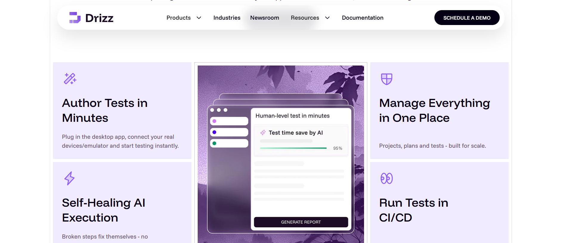Click the Author Tests in Minutes heading
This screenshot has height=243, width=562.
(105, 110)
